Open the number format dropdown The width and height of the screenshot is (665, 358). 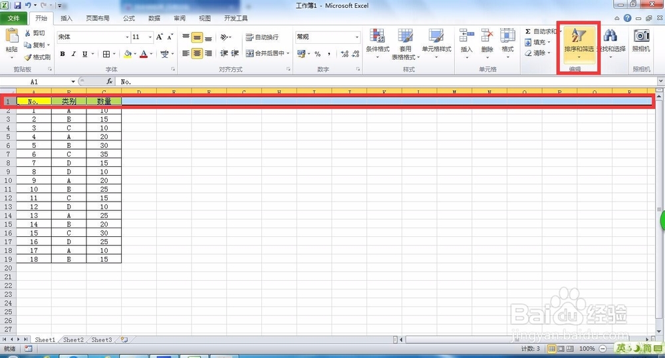(x=356, y=37)
